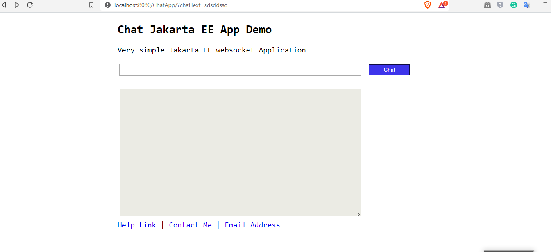The width and height of the screenshot is (551, 252).
Task: Select 'Very simple Jakarta EE websocket Application' text
Action: pos(212,50)
